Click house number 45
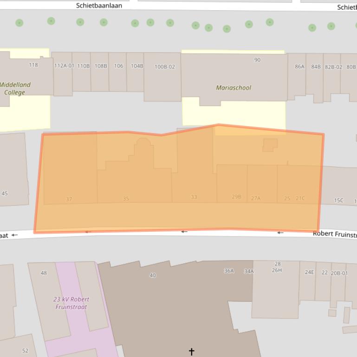 coord(5,193)
